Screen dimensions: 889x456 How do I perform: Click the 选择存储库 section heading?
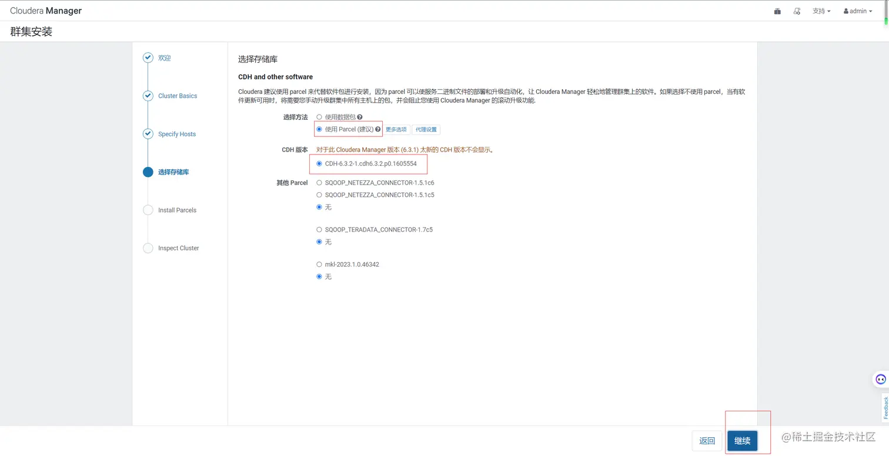pos(258,59)
